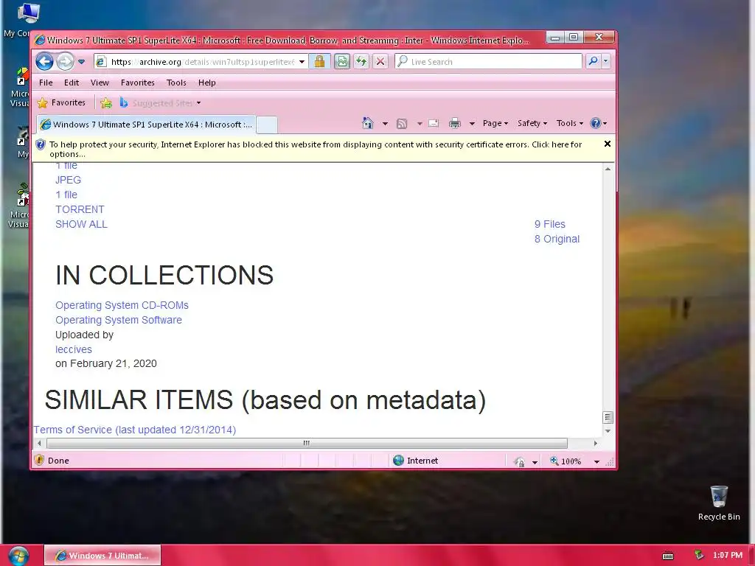Viewport: 755px width, 566px height.
Task: Open the JPEG download link
Action: coord(68,180)
